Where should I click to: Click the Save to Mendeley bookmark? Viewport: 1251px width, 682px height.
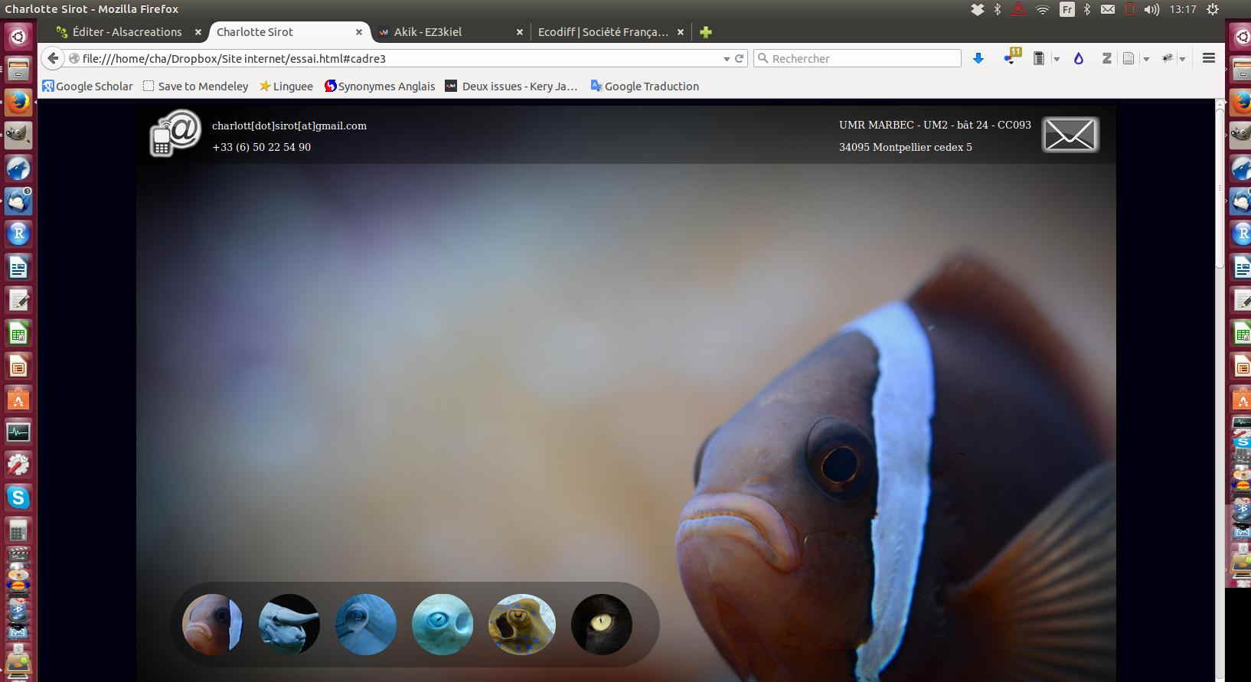[196, 86]
